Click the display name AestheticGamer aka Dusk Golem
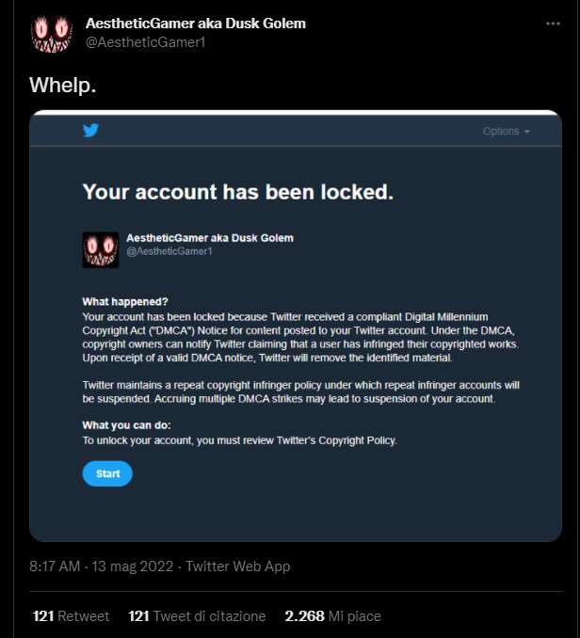580x638 pixels. (195, 24)
